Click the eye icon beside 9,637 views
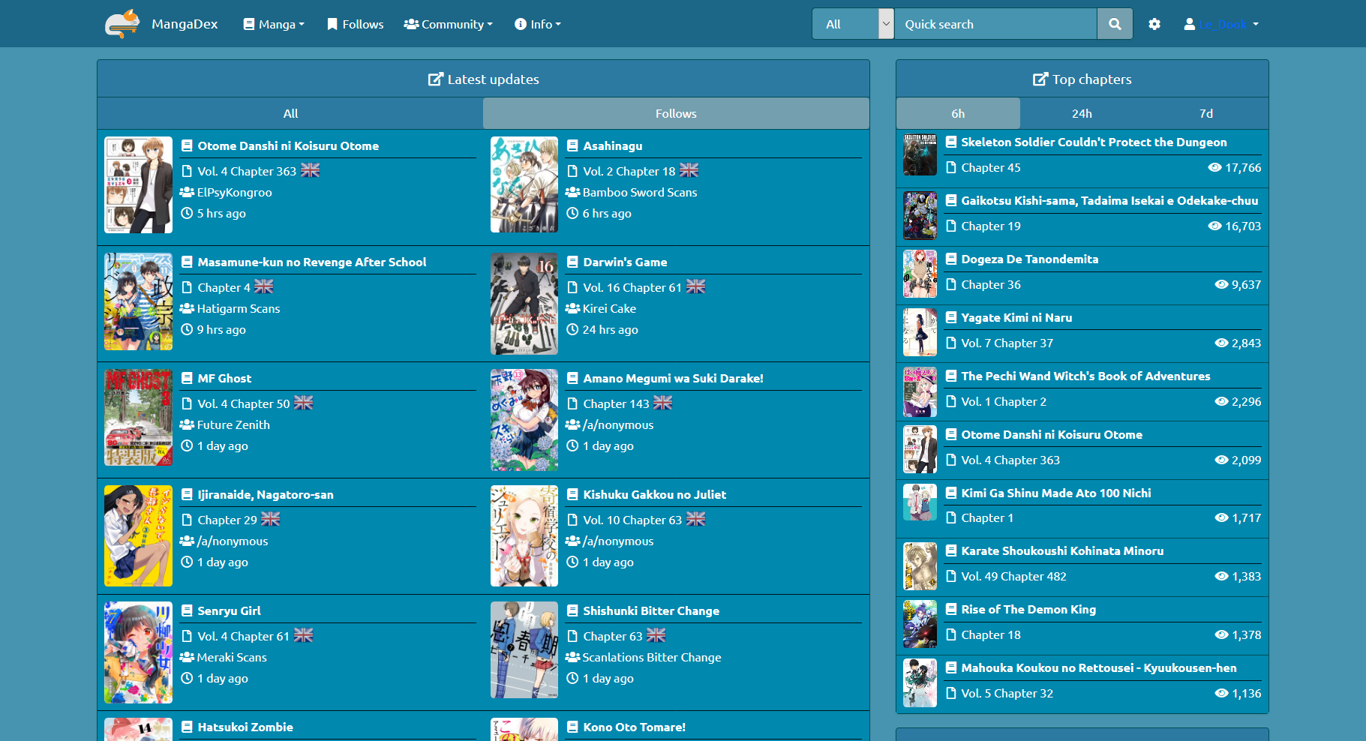The height and width of the screenshot is (741, 1366). pyautogui.click(x=1221, y=285)
